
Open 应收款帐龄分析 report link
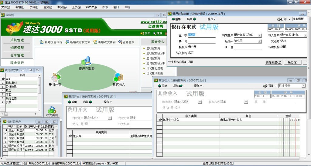click(x=156, y=53)
